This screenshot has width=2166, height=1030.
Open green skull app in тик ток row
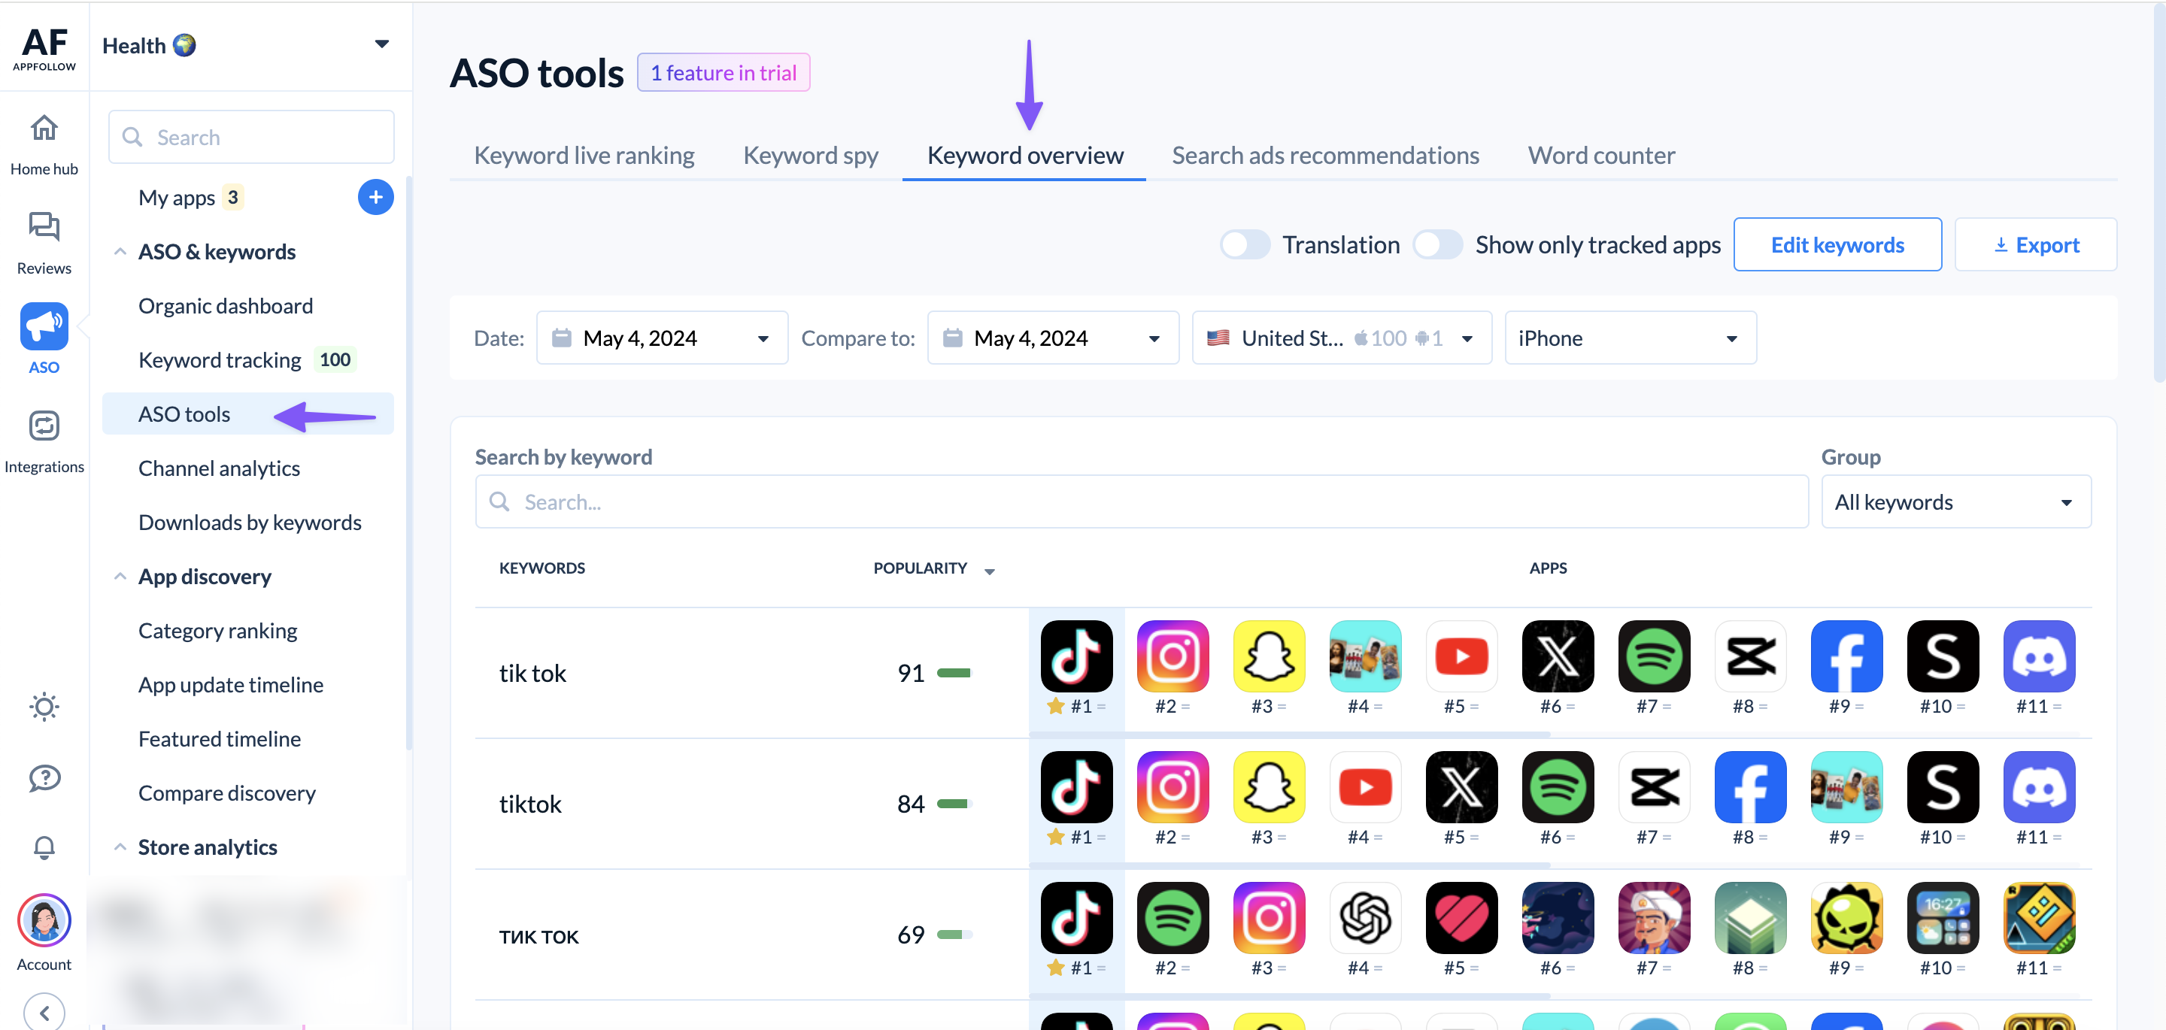tap(1846, 917)
